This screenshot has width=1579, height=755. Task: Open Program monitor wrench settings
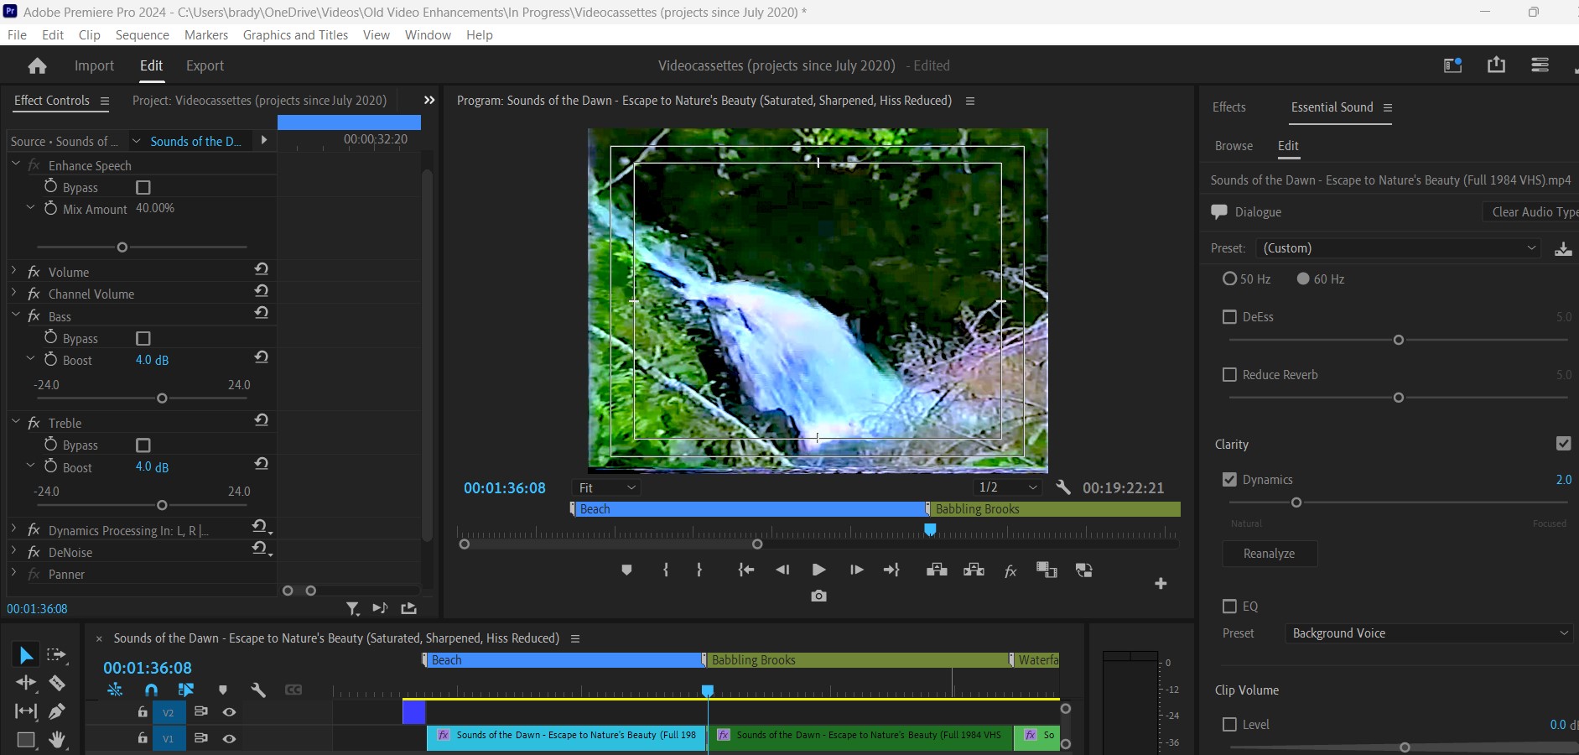pos(1063,487)
